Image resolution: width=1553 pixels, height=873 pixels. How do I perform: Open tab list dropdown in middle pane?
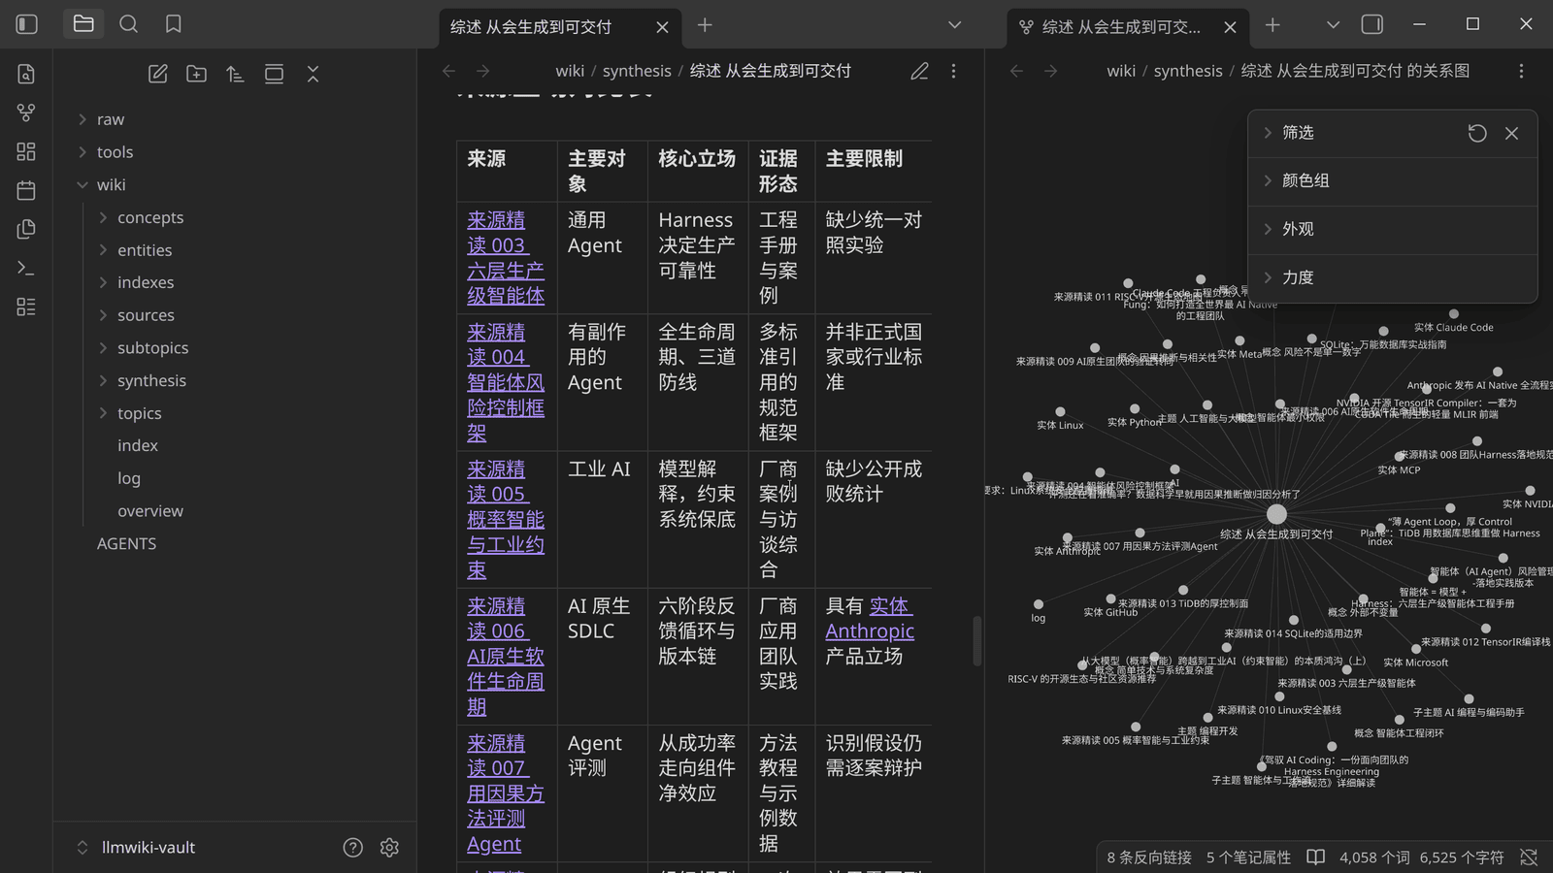coord(954,25)
